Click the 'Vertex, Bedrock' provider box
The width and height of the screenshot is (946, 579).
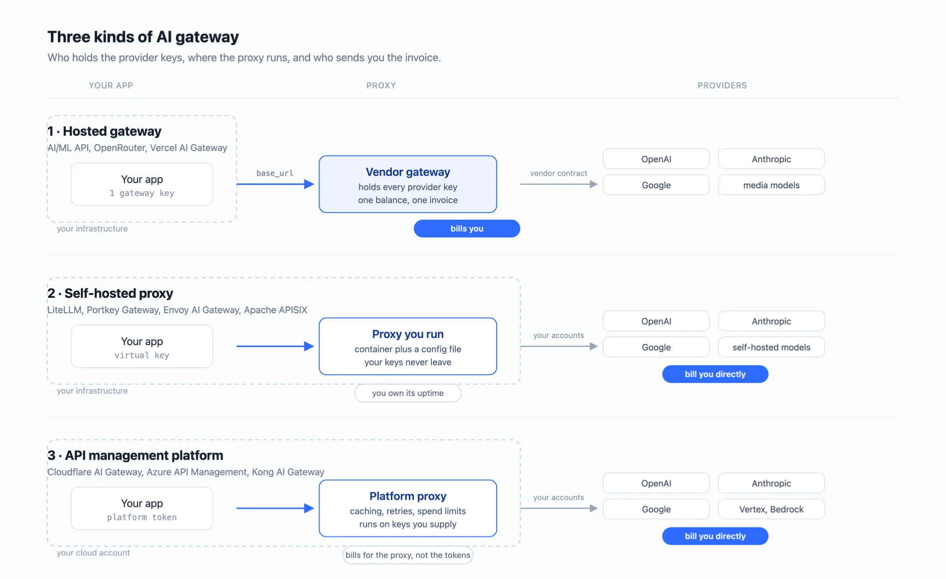771,509
